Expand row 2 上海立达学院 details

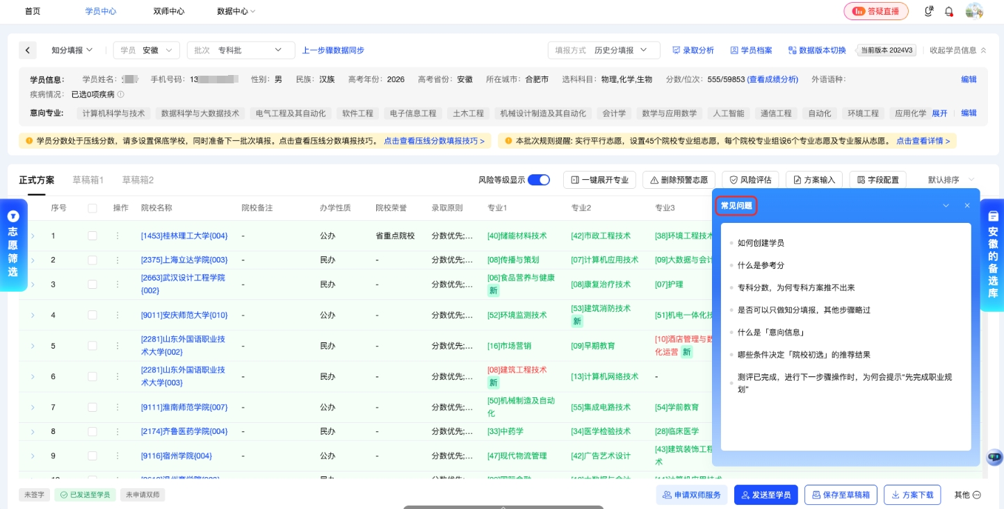coord(33,260)
